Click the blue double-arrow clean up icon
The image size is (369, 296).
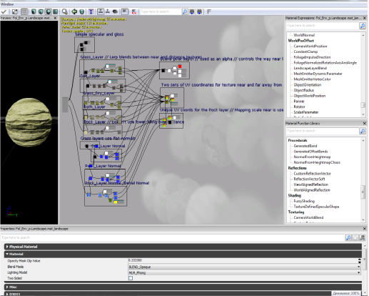coord(91,11)
